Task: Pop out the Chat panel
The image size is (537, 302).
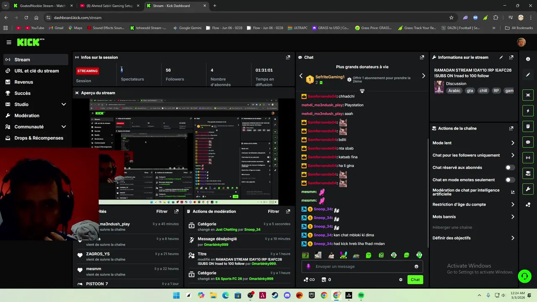Action: 422,57
